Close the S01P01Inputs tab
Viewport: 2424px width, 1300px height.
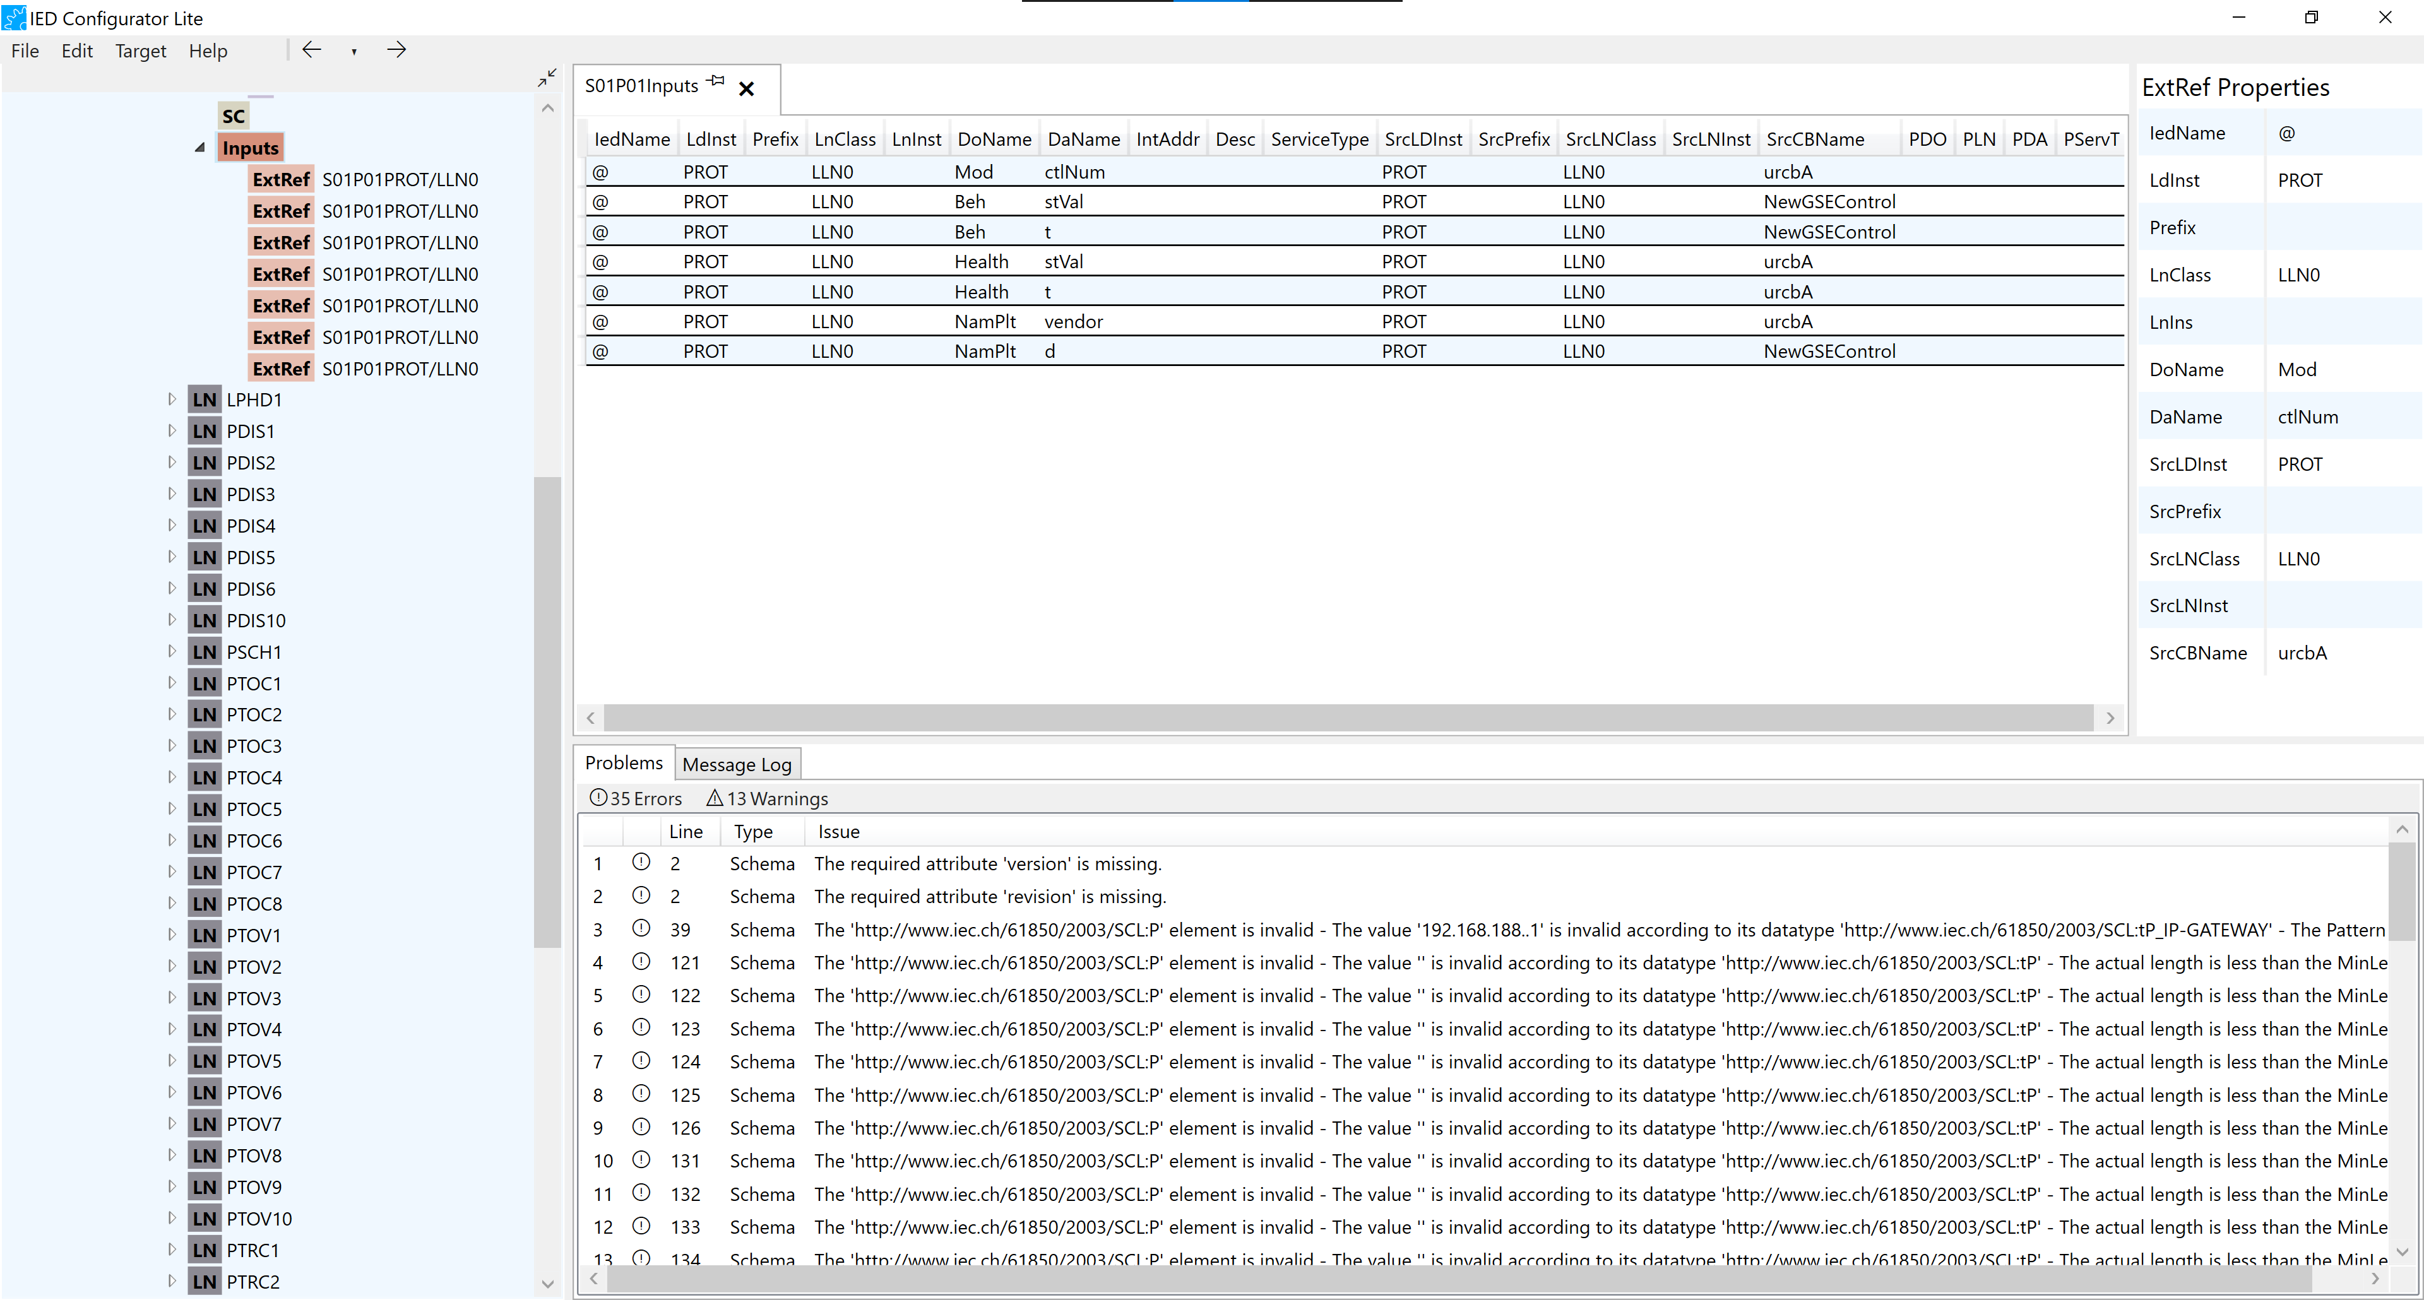pos(746,90)
